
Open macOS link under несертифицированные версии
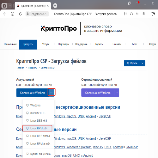(x=71, y=116)
